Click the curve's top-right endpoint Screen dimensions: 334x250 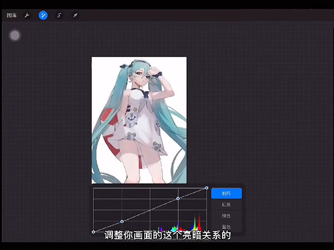coord(207,188)
